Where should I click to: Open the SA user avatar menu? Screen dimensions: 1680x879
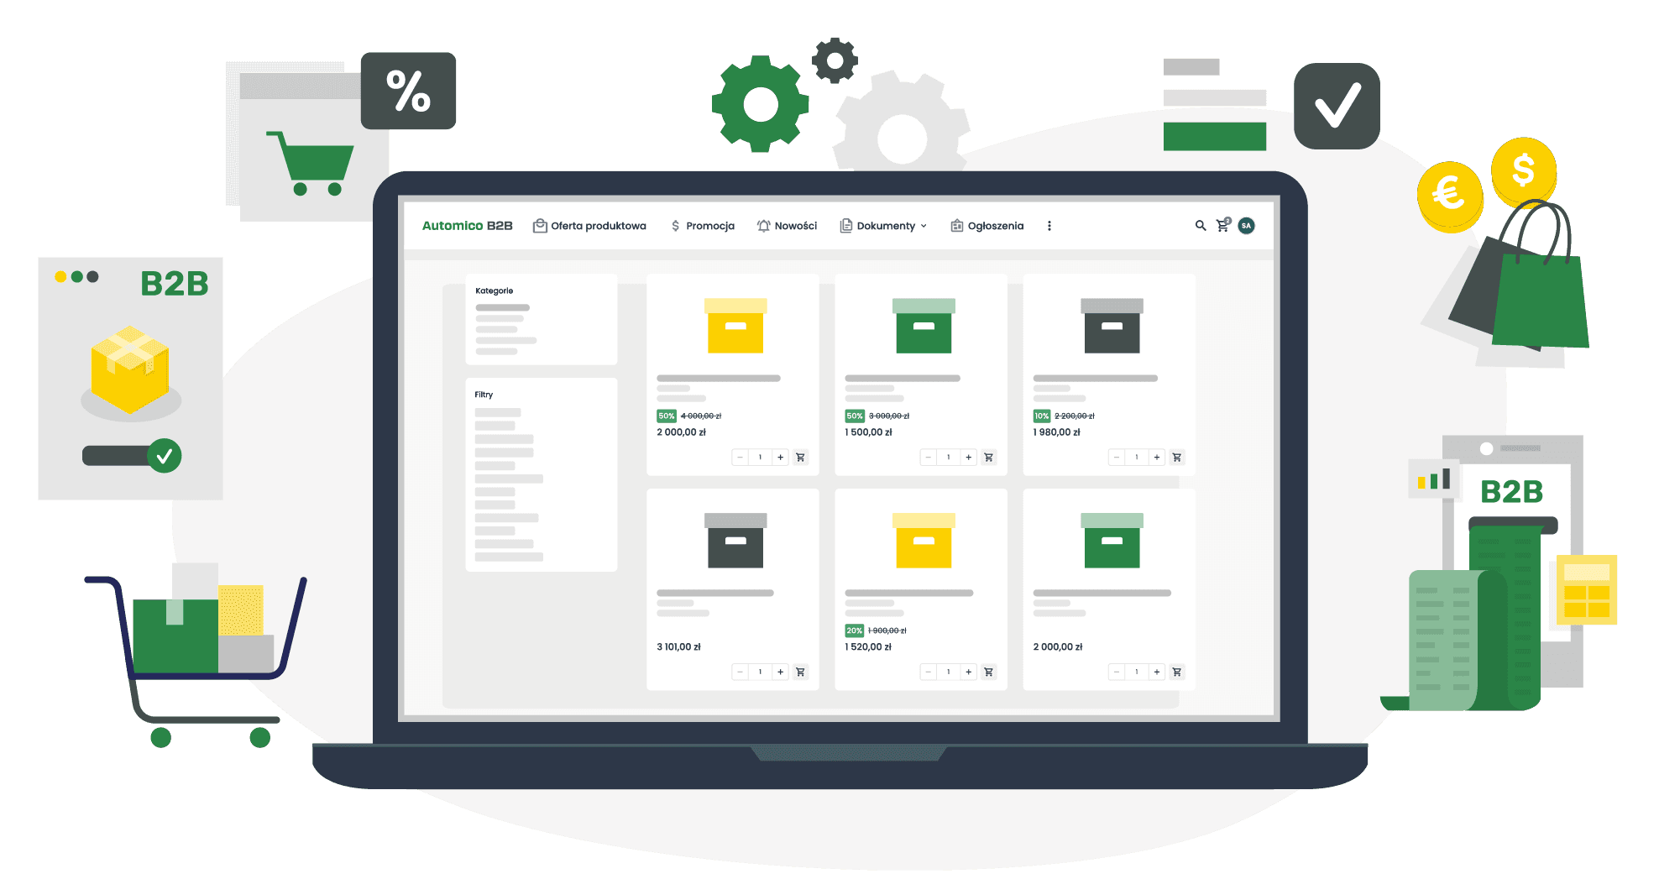click(1247, 226)
